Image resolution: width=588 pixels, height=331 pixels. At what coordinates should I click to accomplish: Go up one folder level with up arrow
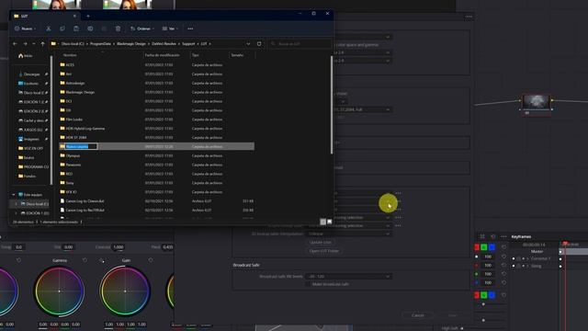click(x=42, y=44)
